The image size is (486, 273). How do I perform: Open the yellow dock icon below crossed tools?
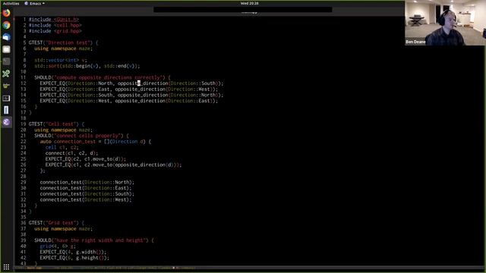click(x=6, y=86)
